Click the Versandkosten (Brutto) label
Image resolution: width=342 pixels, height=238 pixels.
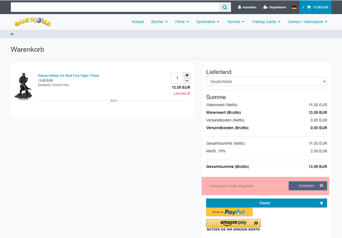[227, 128]
